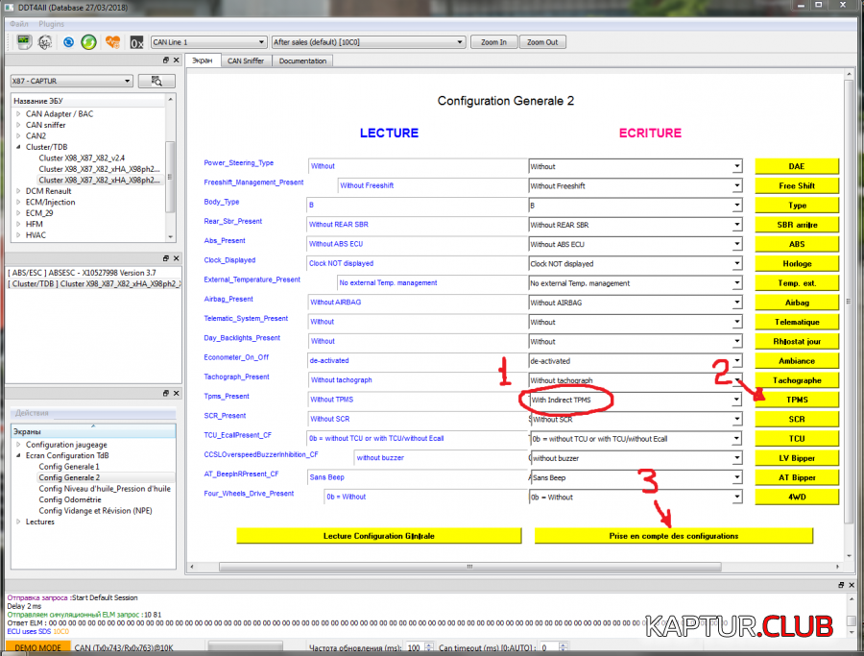864x656 pixels.
Task: Open the Plugins menu
Action: point(51,23)
